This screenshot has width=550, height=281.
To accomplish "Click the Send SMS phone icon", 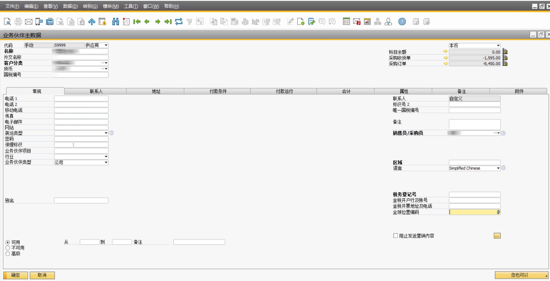I will pyautogui.click(x=39, y=21).
